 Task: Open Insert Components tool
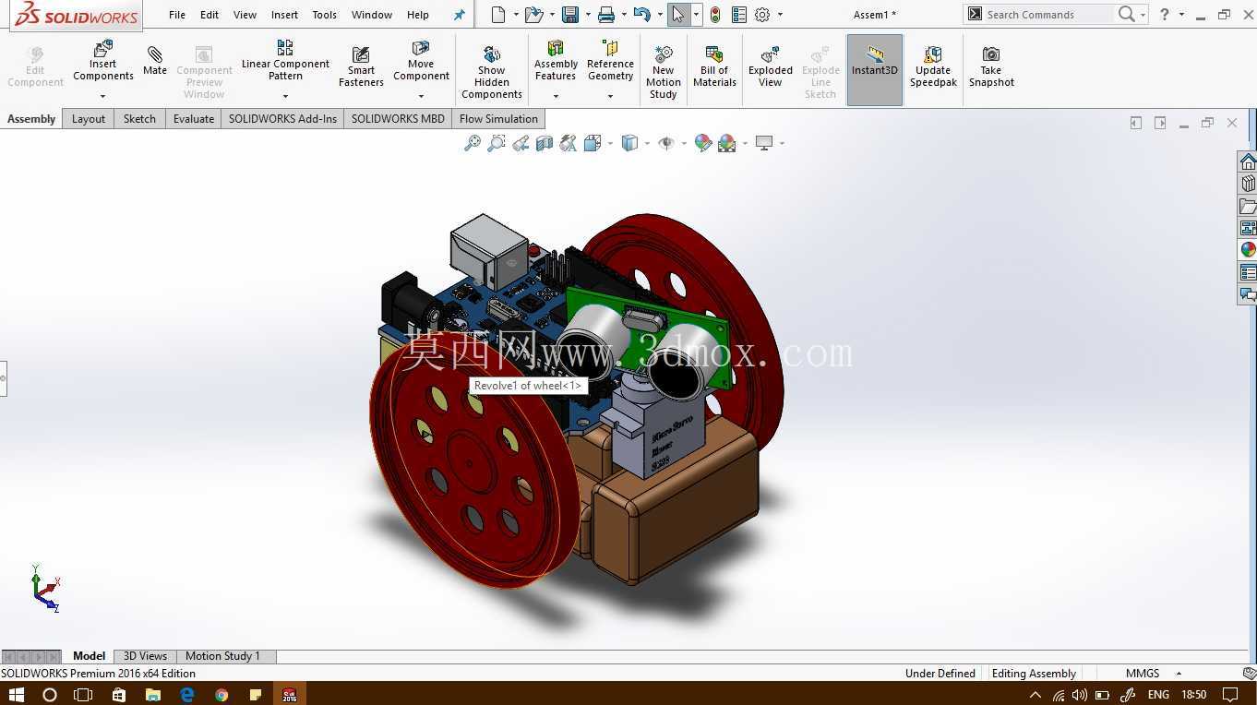coord(103,61)
